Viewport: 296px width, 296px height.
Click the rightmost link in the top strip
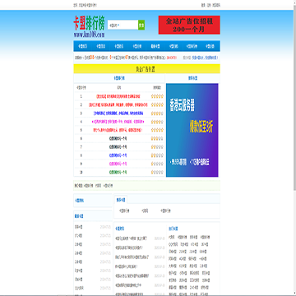216,5
